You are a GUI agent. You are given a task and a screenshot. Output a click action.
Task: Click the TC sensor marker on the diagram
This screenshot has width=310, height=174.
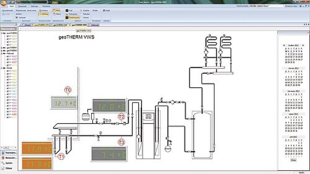68,90
